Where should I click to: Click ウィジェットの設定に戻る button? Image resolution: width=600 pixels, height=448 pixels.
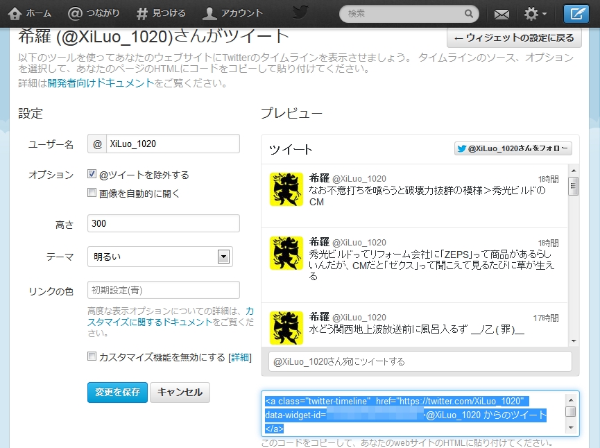(x=514, y=38)
